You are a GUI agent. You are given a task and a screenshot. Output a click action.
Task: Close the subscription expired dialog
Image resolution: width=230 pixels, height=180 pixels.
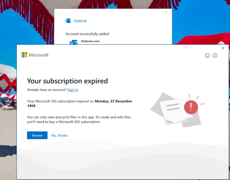pos(223,48)
